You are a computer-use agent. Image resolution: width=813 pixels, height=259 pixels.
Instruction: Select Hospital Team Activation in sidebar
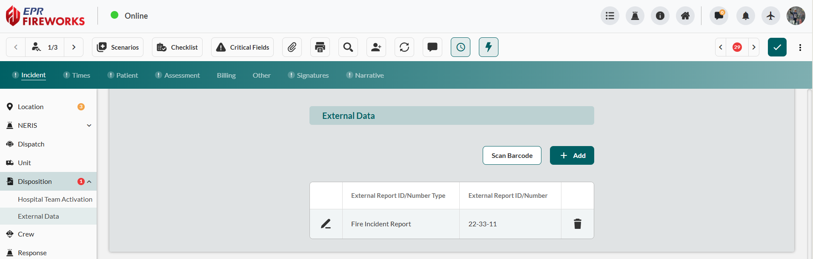[55, 200]
